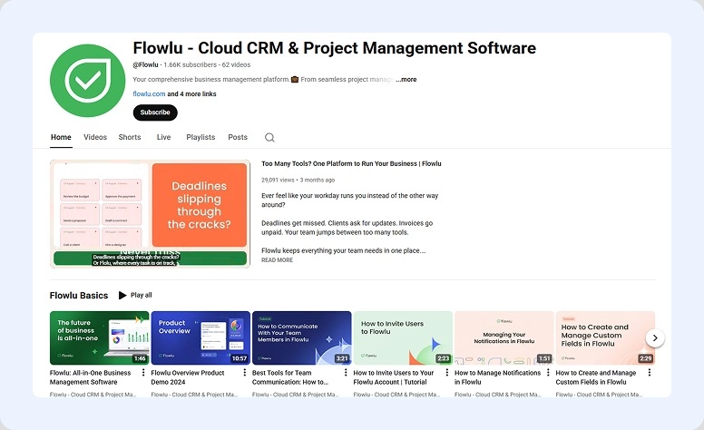Click the Subscribe button

155,112
